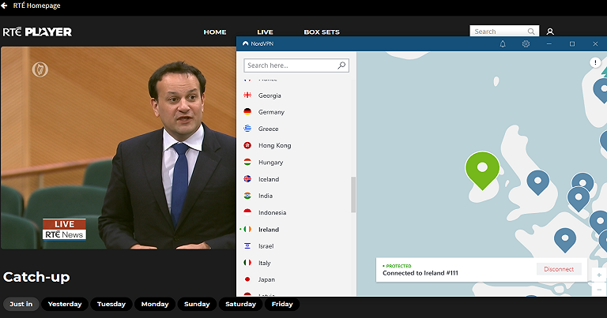Screen dimensions: 607x318
Task: Click the Hong Kong flag icon
Action: 247,145
